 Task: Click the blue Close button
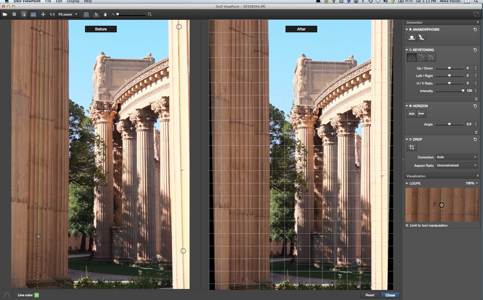tap(390, 295)
